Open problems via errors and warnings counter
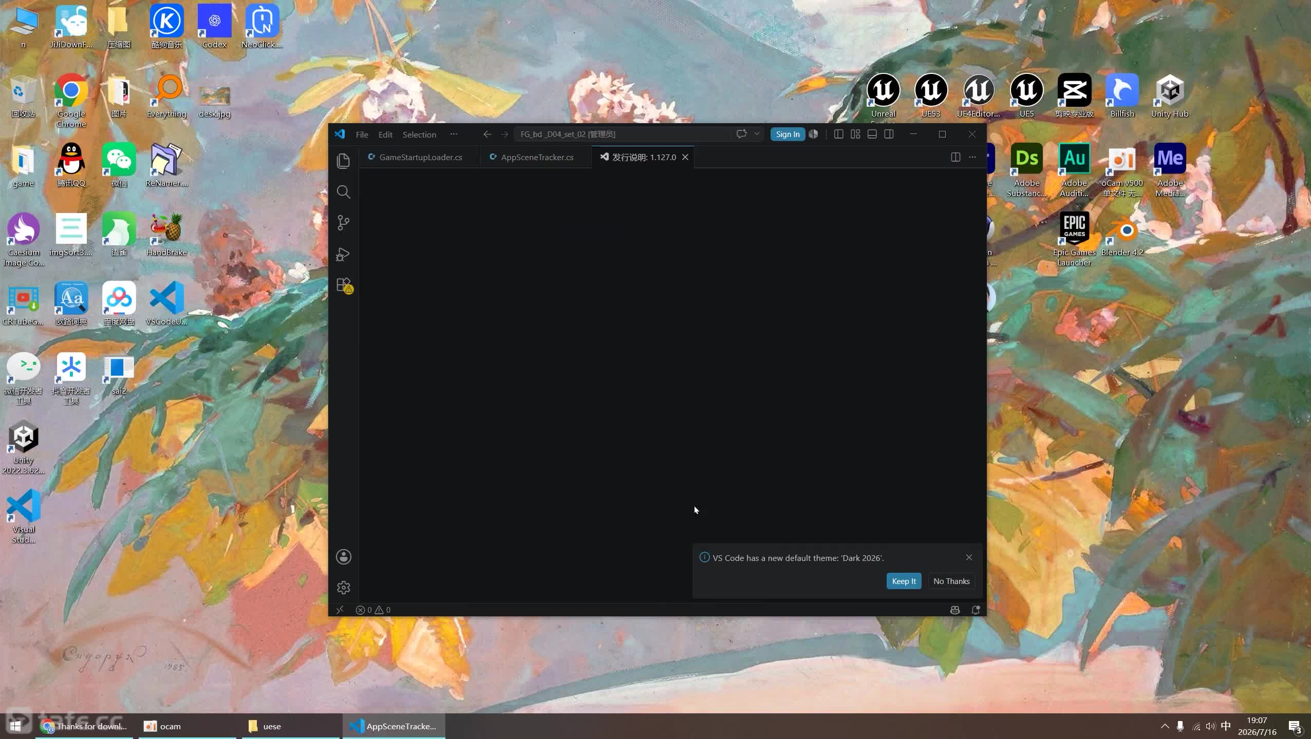This screenshot has height=739, width=1311. (x=373, y=610)
